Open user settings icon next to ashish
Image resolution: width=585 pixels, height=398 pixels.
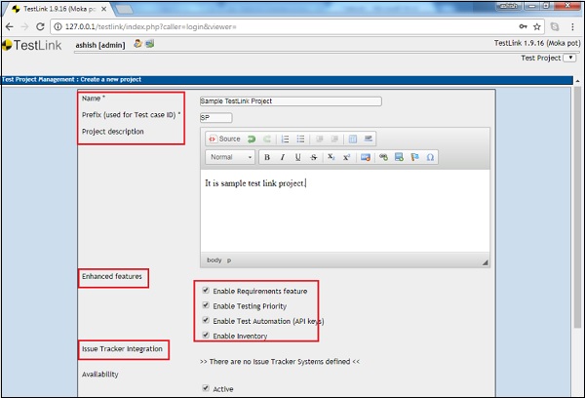pos(138,44)
